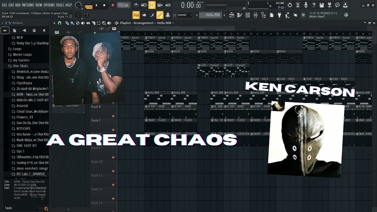377x212 pixels.
Task: Open the project picker (page) icon
Action: coord(272,15)
